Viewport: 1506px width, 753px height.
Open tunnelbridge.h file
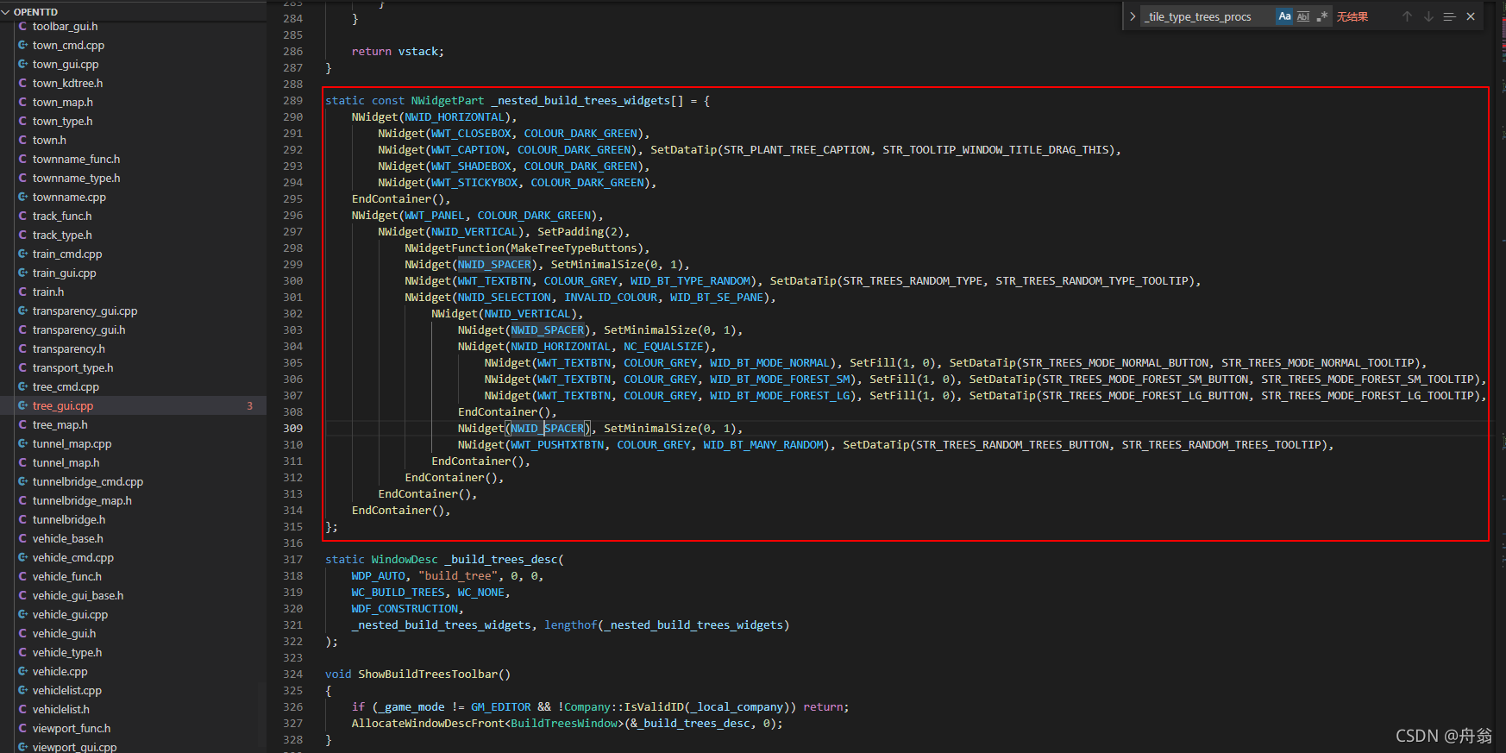pos(133,519)
